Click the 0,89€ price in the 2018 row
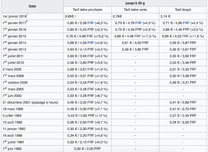Image resolution: width=208 pixels, height=152 pixels. click(x=69, y=16)
